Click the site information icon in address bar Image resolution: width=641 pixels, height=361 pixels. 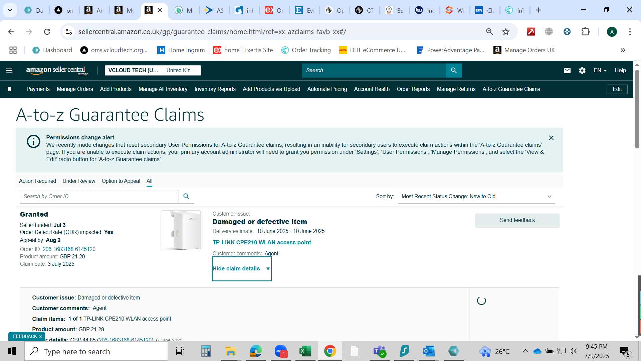point(69,32)
